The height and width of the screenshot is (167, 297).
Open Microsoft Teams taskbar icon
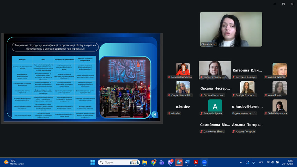tap(162, 162)
